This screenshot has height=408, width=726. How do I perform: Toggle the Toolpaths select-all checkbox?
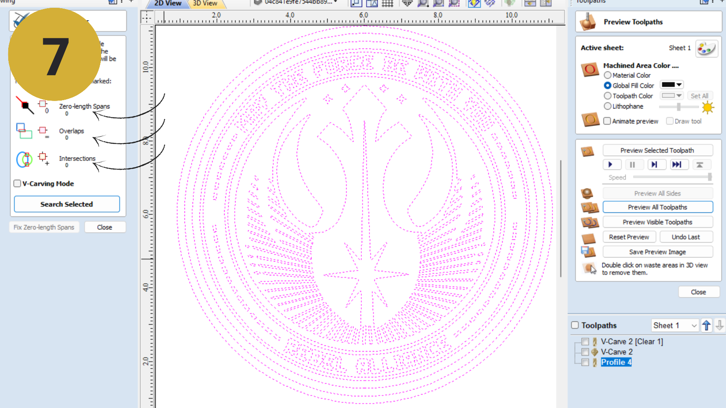pyautogui.click(x=575, y=325)
